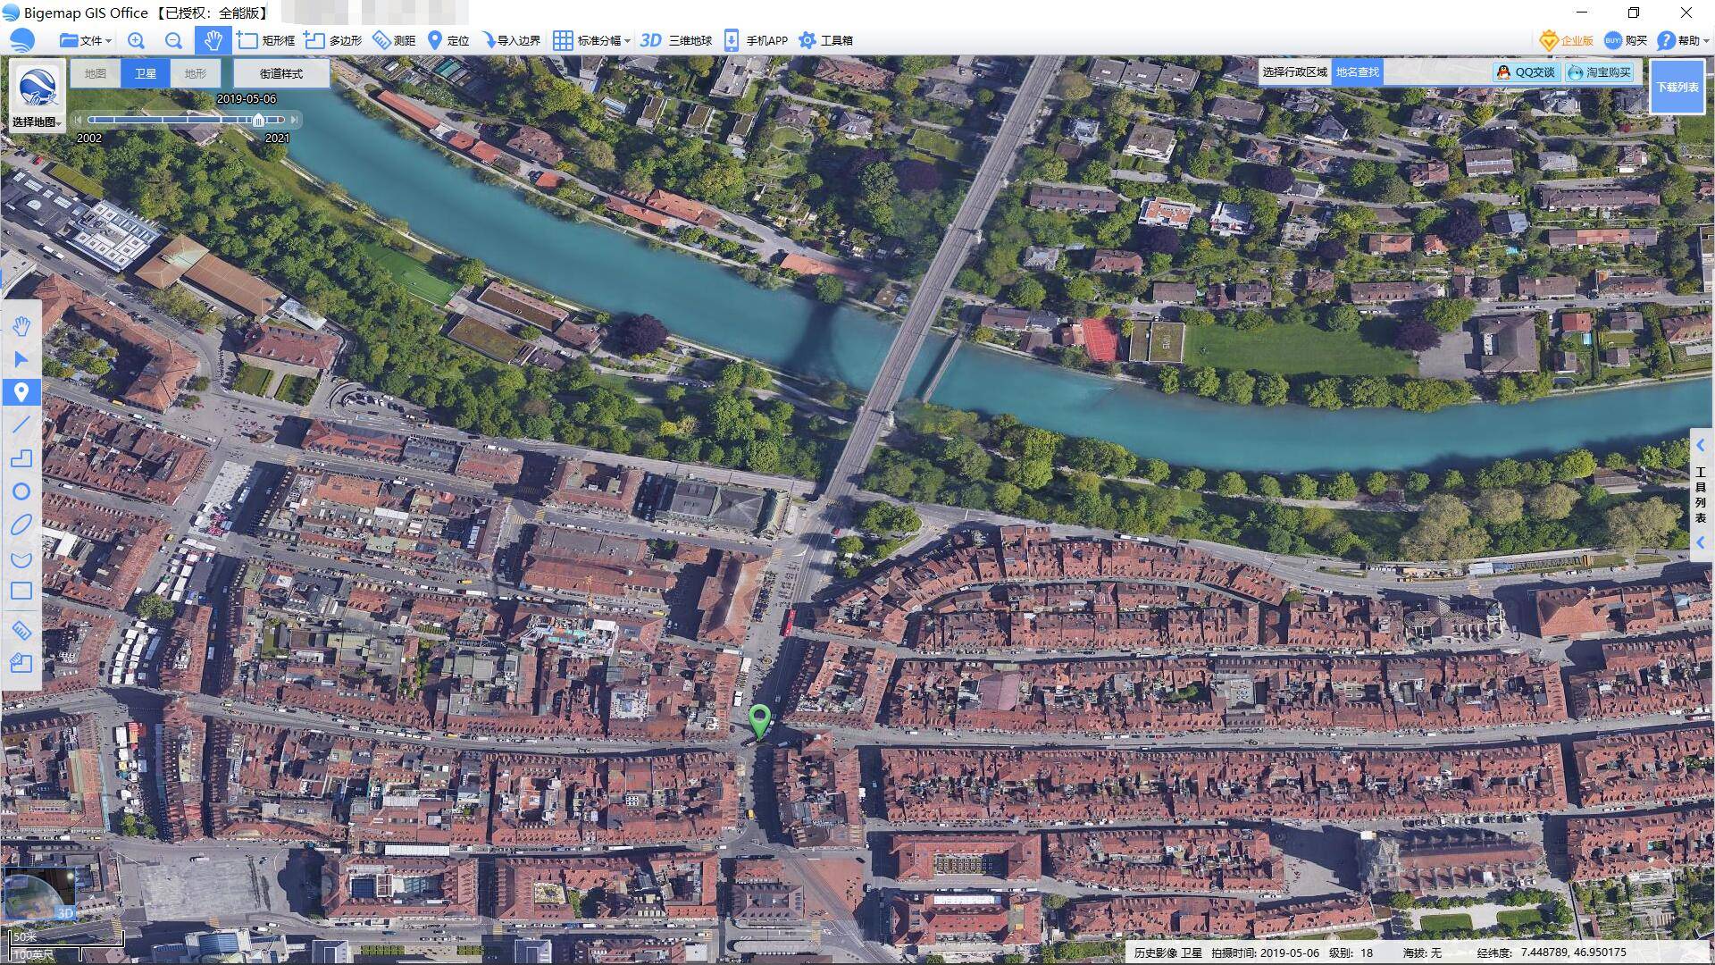
Task: Click the 多边形 polygon selection tool
Action: pyautogui.click(x=333, y=40)
